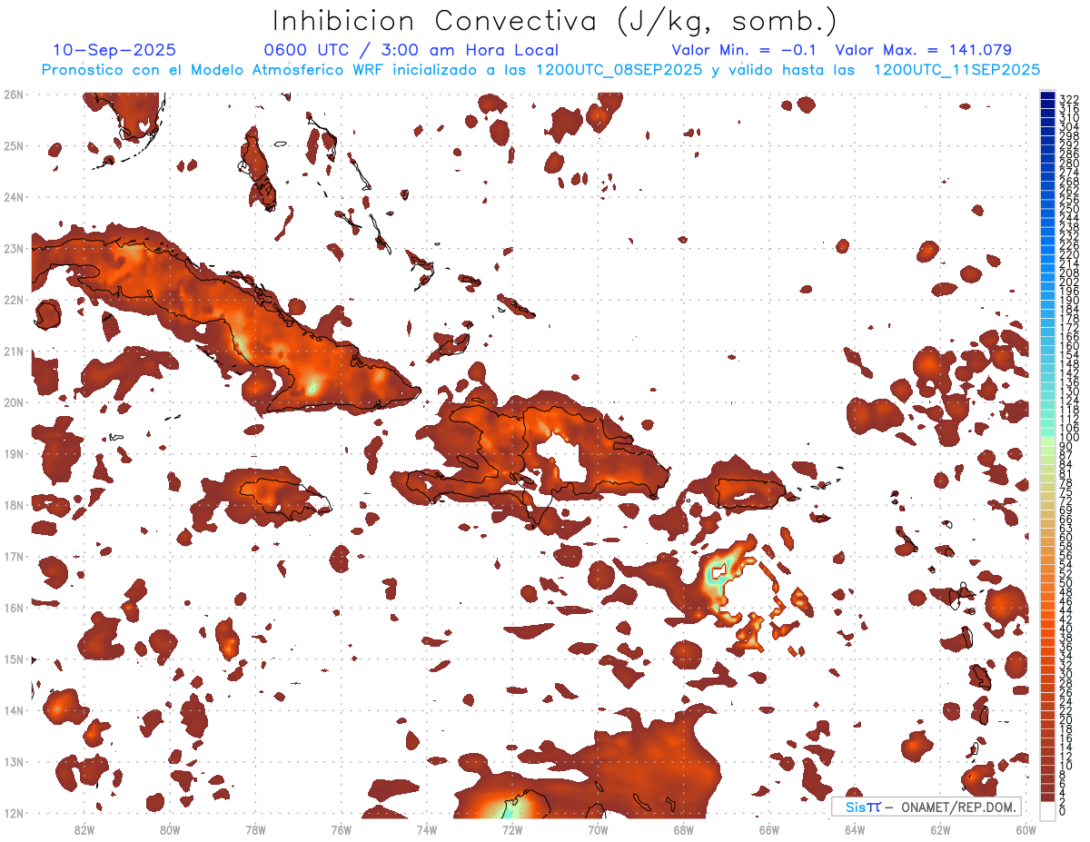The image size is (1090, 842).
Task: Select the 10-Sep-2025 forecast date text
Action: coord(114,50)
